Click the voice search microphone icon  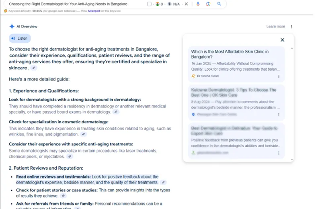point(197,4)
